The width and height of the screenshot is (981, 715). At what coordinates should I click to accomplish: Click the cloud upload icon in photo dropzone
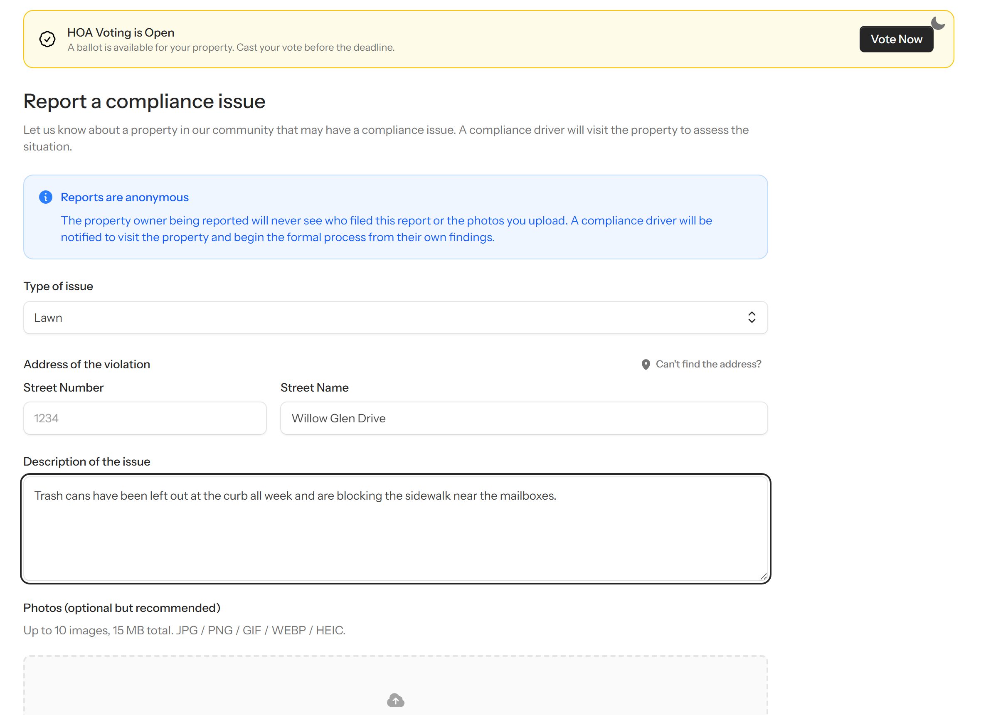(395, 700)
